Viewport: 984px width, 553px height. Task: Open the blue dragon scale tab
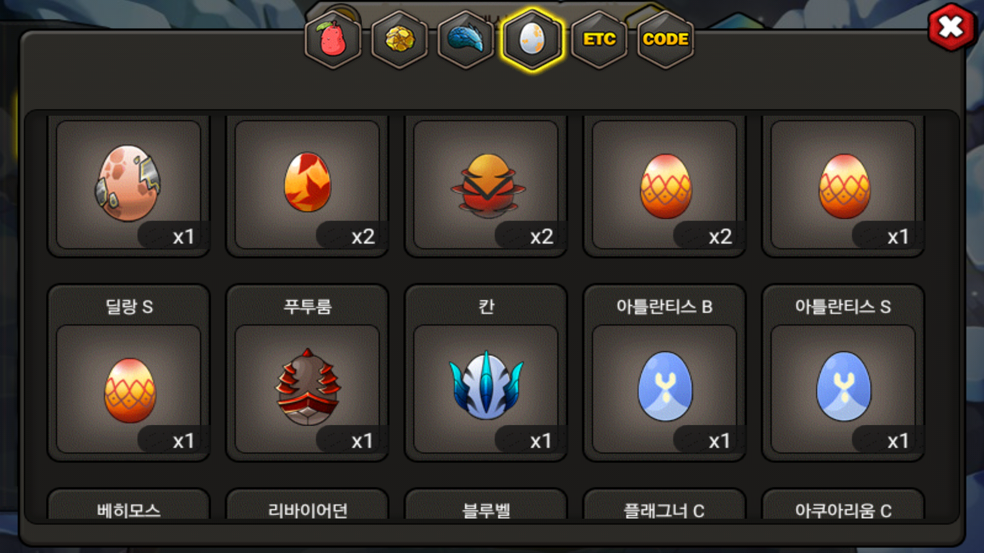(466, 39)
